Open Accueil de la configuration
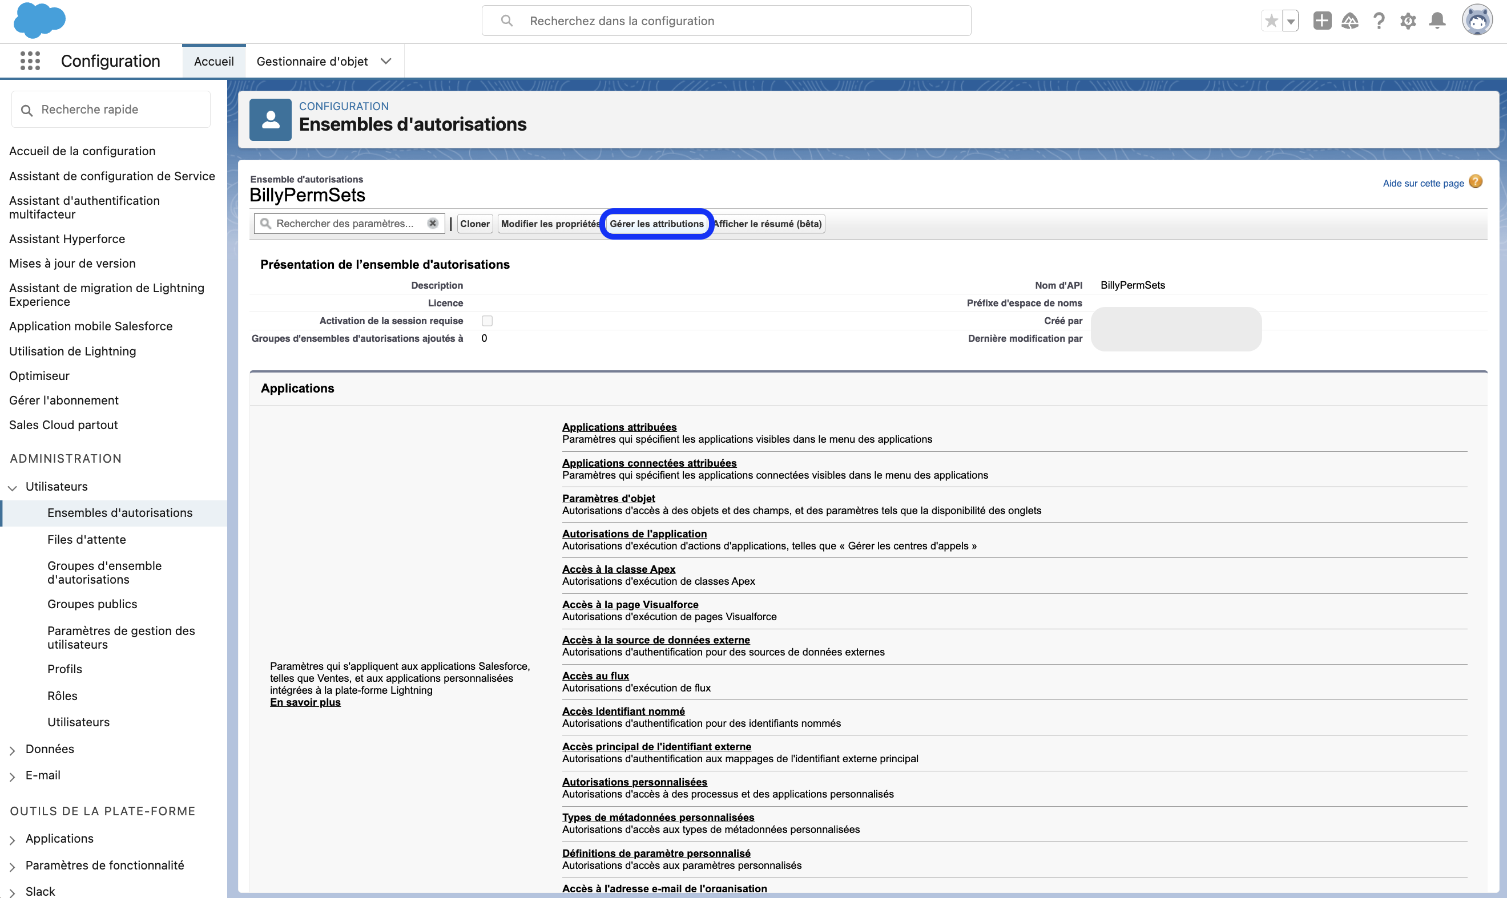The image size is (1507, 898). click(82, 151)
